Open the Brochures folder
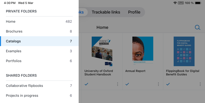Image resolution: width=205 pixels, height=103 pixels. [x=39, y=31]
